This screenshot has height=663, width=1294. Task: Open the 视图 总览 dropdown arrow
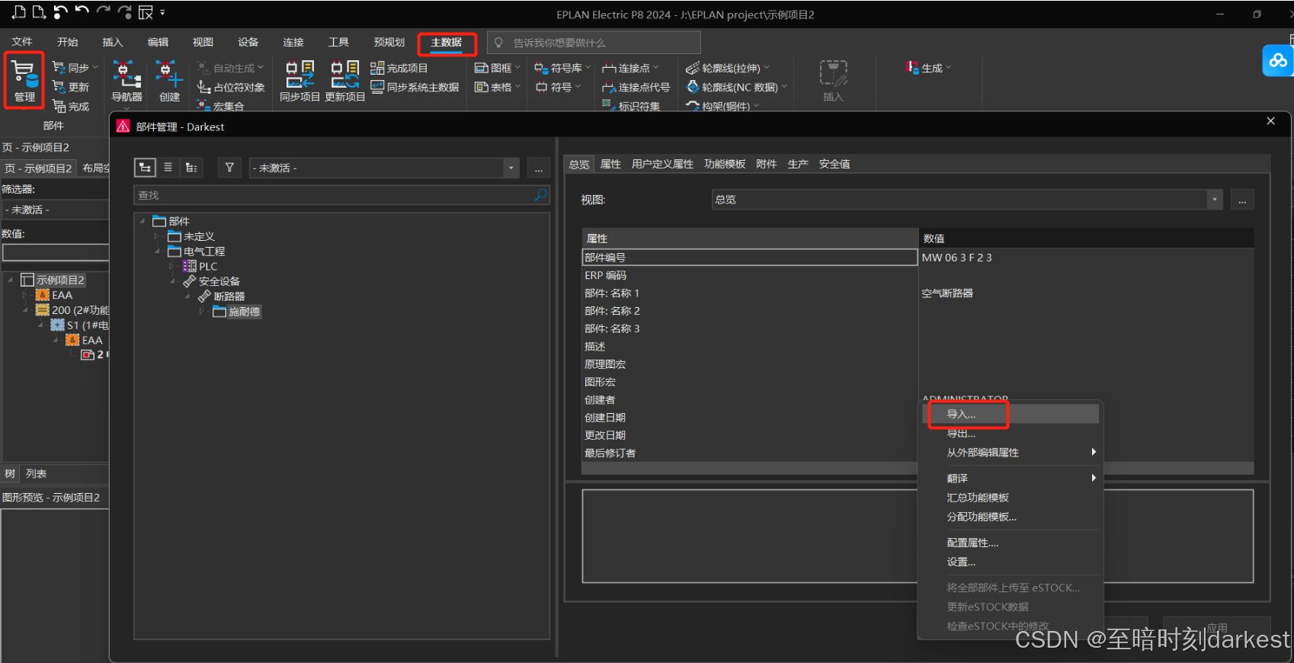pyautogui.click(x=1214, y=200)
